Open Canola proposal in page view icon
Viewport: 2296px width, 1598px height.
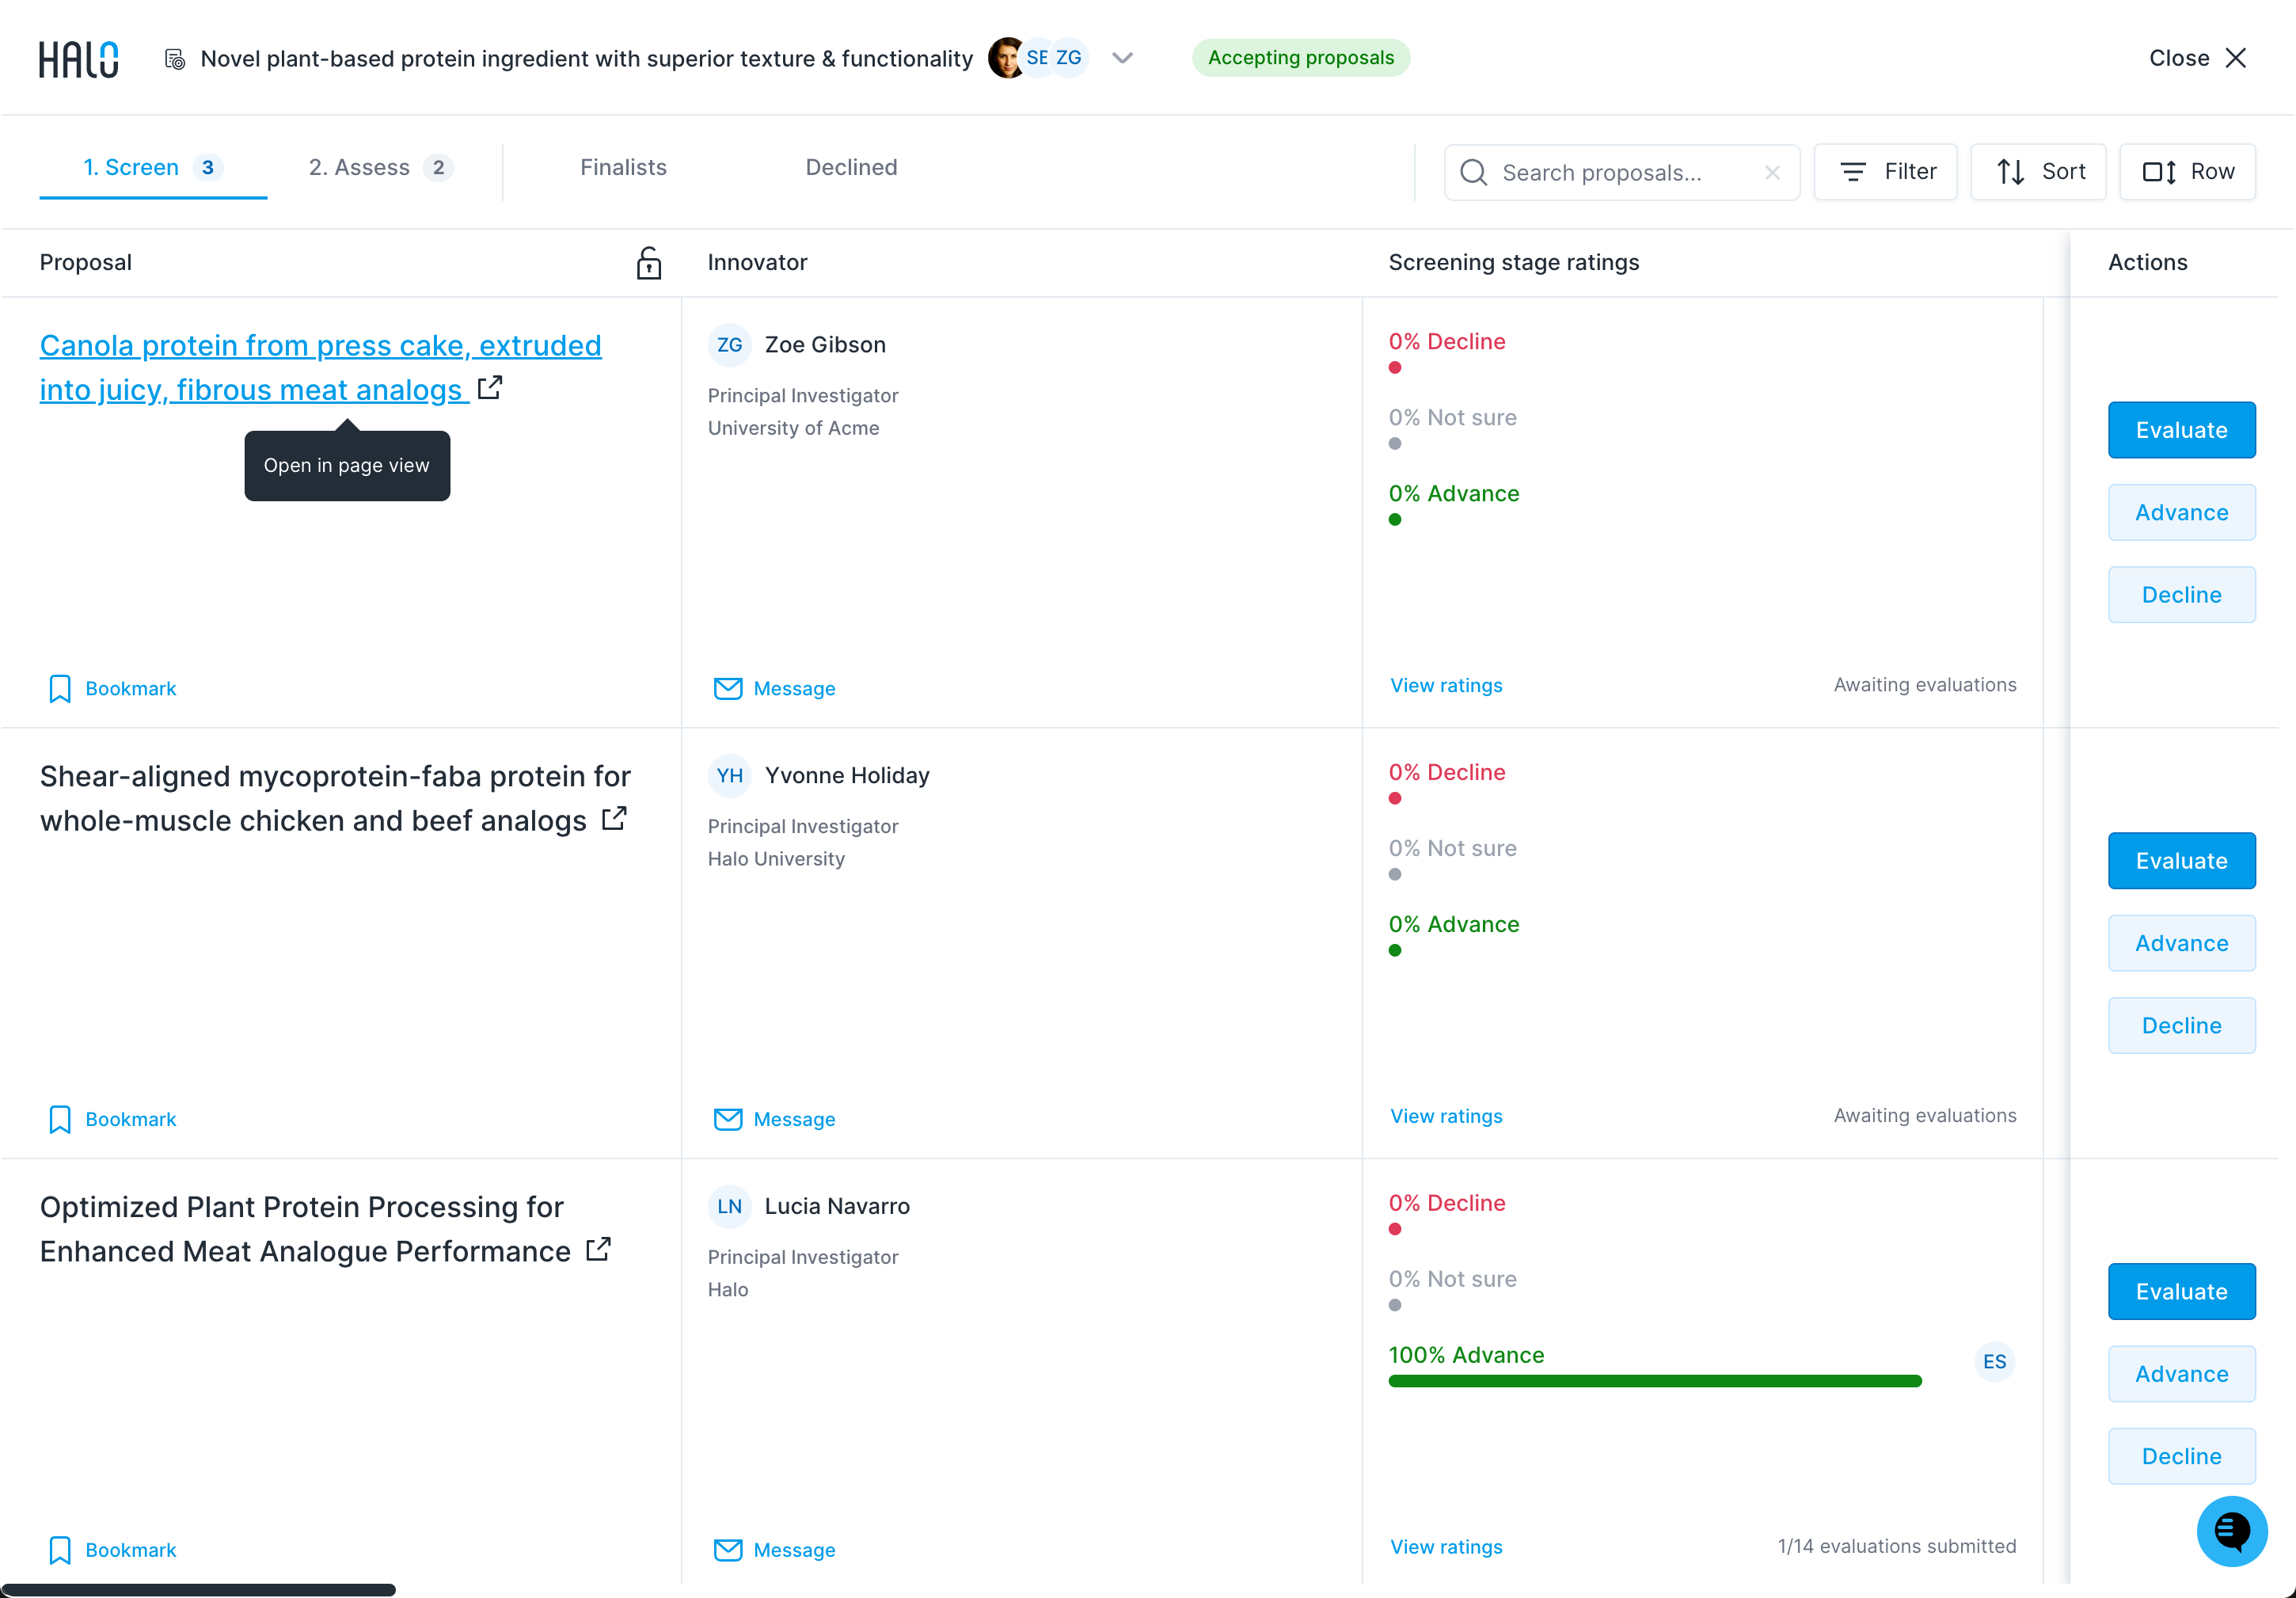pos(490,387)
